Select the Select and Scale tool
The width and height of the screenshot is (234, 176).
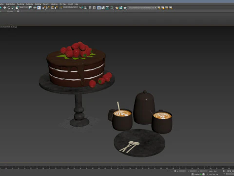(x=13, y=8)
